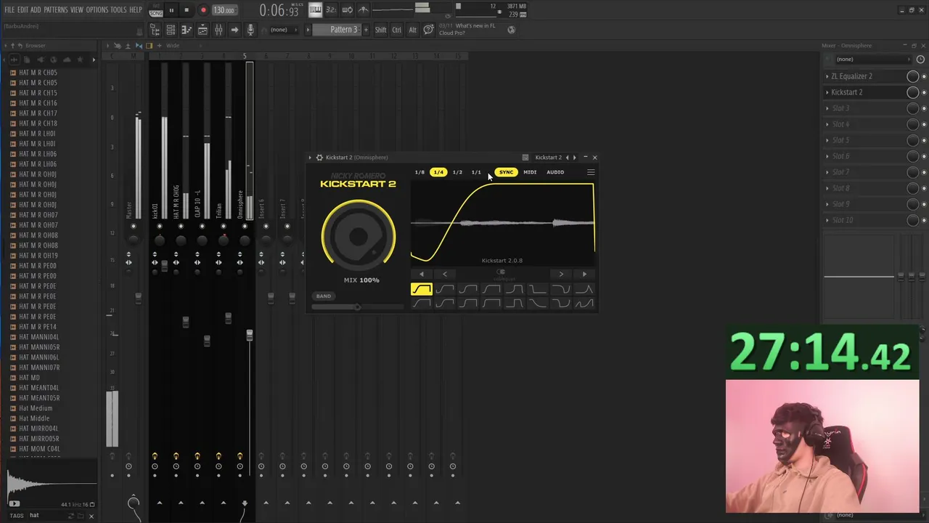Open the mixer toolbar icon

click(218, 30)
